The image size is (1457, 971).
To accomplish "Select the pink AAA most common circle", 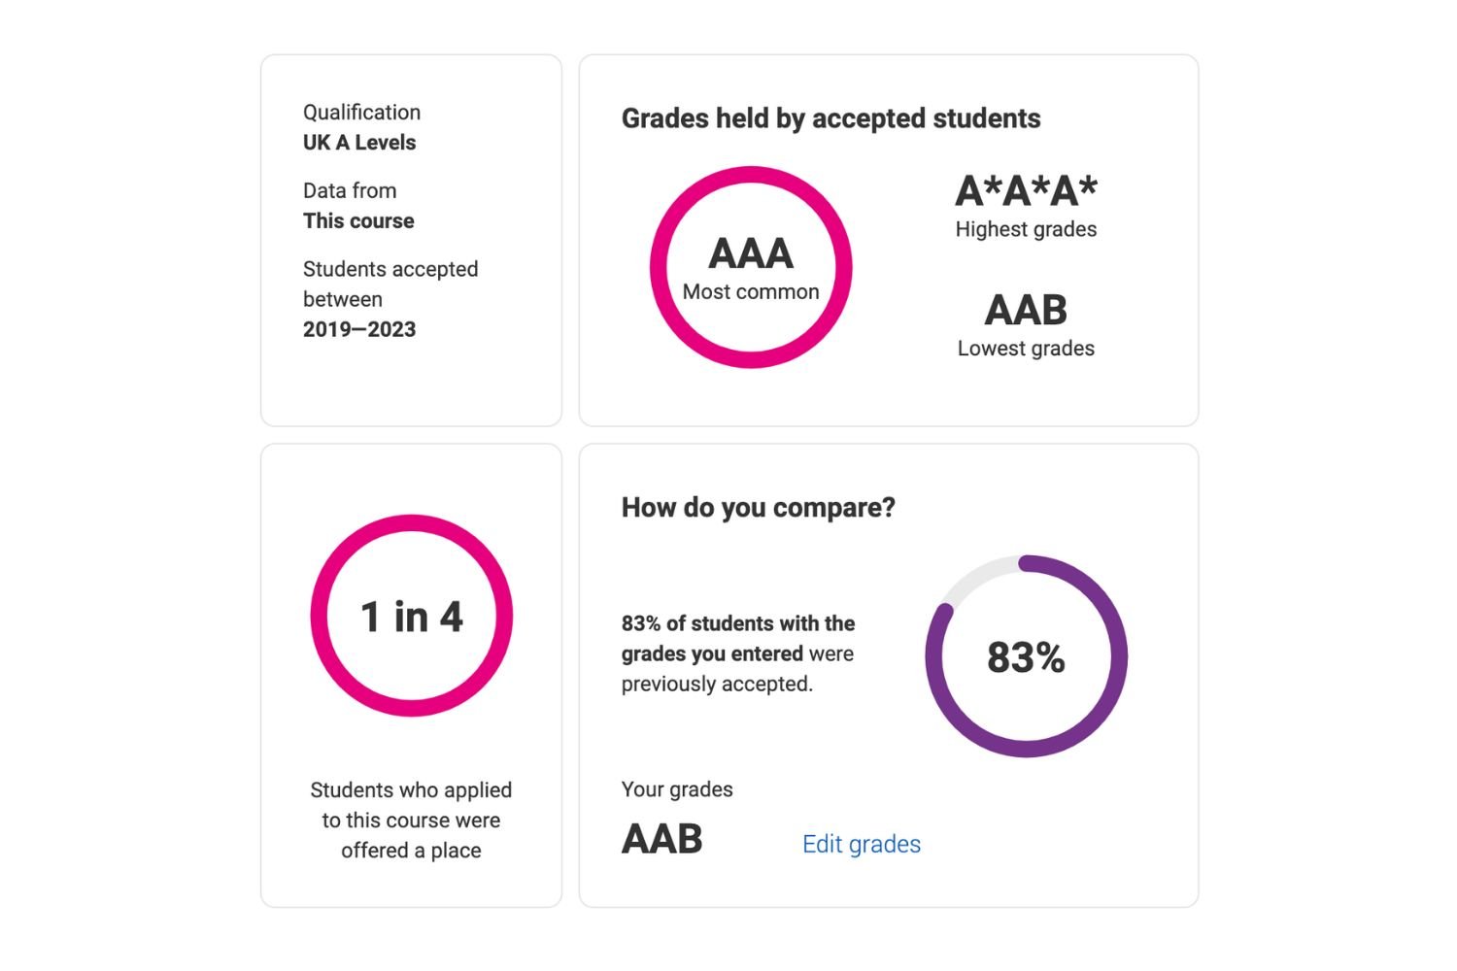I will (751, 267).
